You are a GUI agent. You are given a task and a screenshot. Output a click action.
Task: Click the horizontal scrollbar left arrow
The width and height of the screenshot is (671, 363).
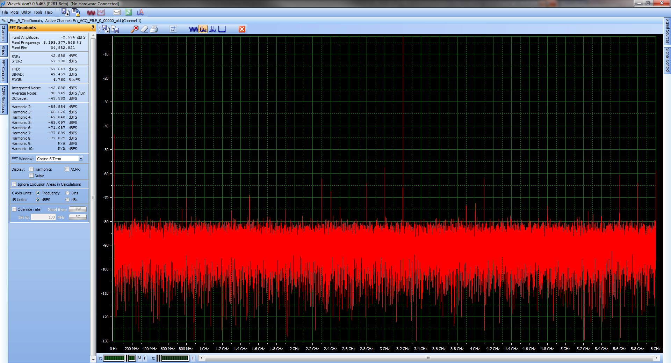201,358
